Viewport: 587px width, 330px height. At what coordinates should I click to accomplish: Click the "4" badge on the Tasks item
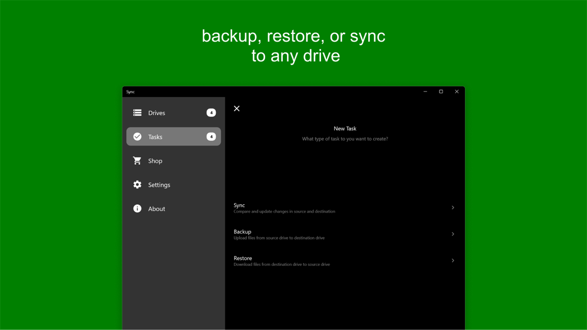(211, 136)
